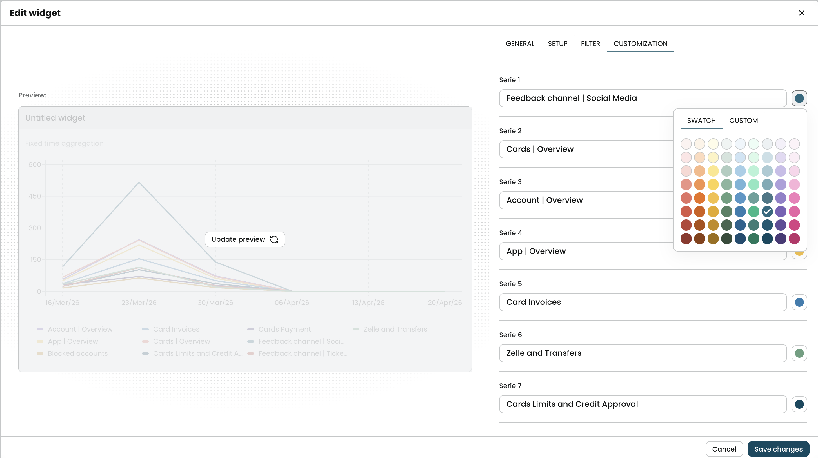Pick the darkest red swatch in bottom row
This screenshot has width=818, height=458.
(686, 239)
